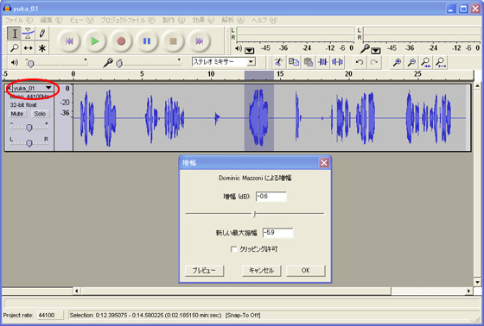Click the amplification slider handle in dialog
The width and height of the screenshot is (484, 326).
254,214
